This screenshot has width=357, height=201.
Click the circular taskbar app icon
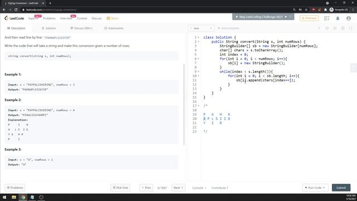point(41,197)
